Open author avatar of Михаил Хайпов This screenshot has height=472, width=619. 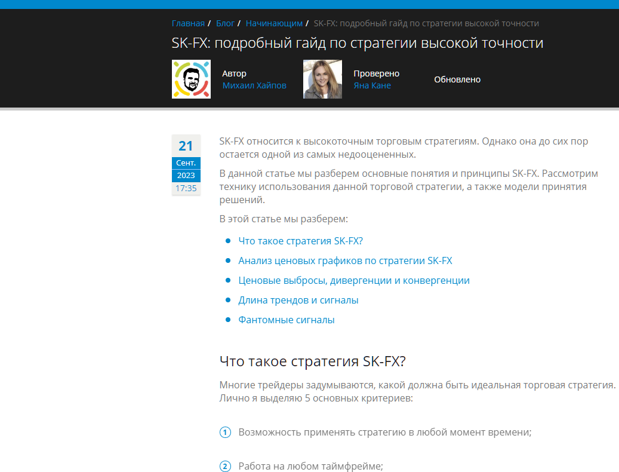click(191, 79)
